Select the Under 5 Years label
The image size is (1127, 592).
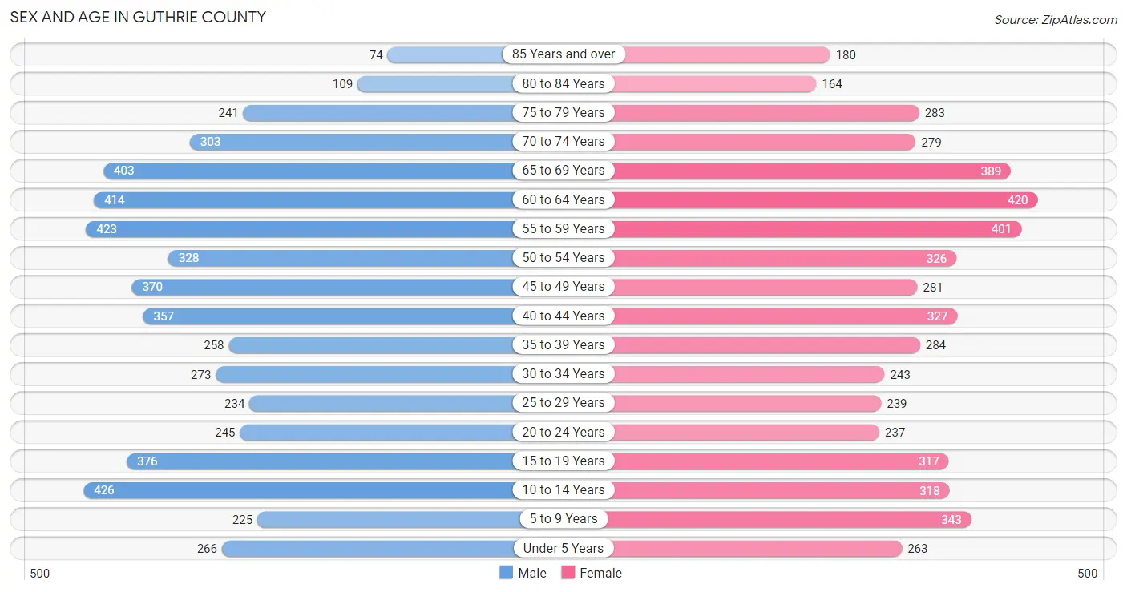(563, 548)
